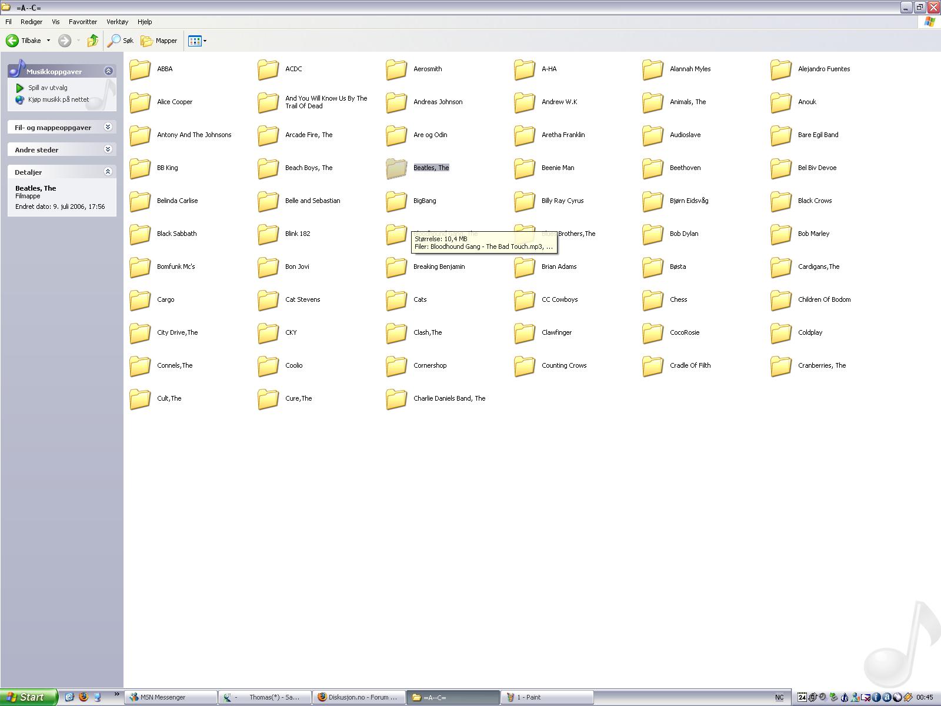Click the Billy Ray Cyrus folder name
This screenshot has width=941, height=706.
(x=562, y=201)
